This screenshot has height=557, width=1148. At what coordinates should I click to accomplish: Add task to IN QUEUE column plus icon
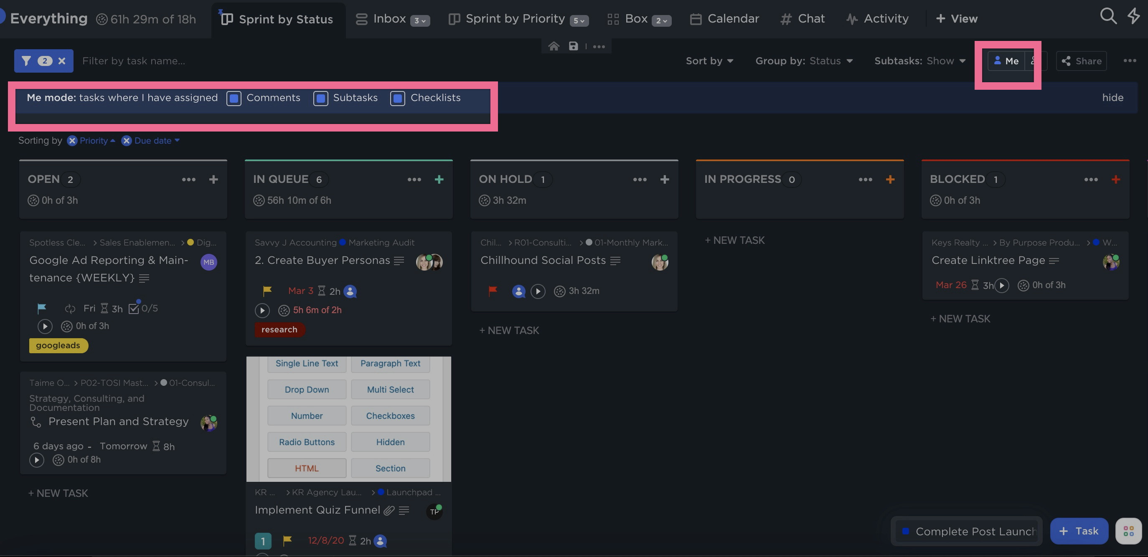(439, 180)
